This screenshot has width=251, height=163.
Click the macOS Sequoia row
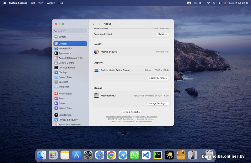coord(131,52)
